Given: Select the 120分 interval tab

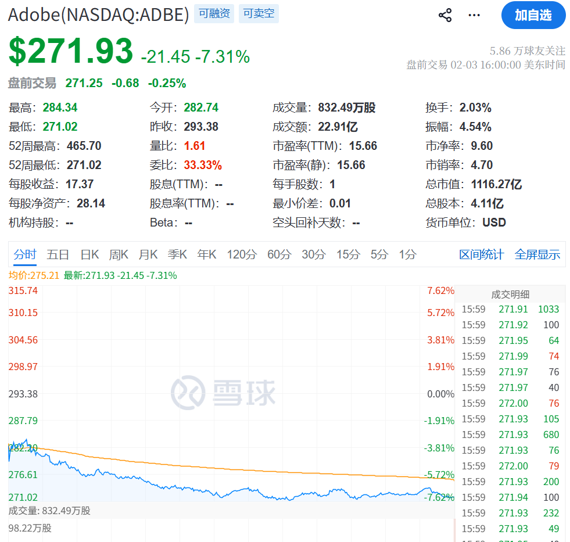Looking at the screenshot, I should pos(242,254).
